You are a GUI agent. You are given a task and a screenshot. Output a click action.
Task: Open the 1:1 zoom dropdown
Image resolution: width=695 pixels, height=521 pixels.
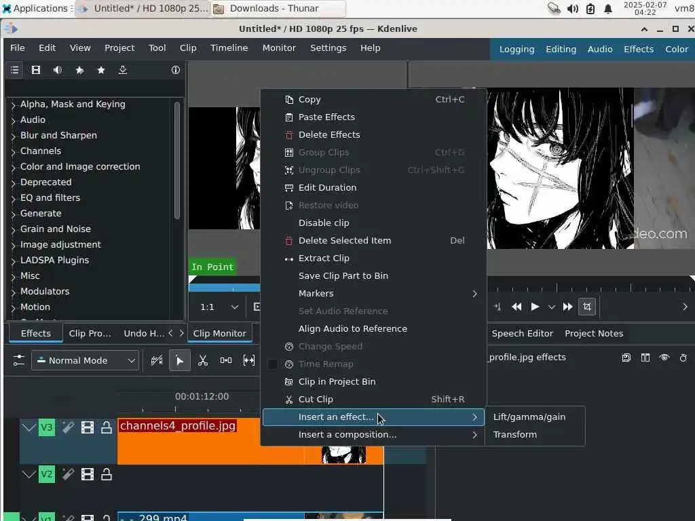(x=219, y=307)
